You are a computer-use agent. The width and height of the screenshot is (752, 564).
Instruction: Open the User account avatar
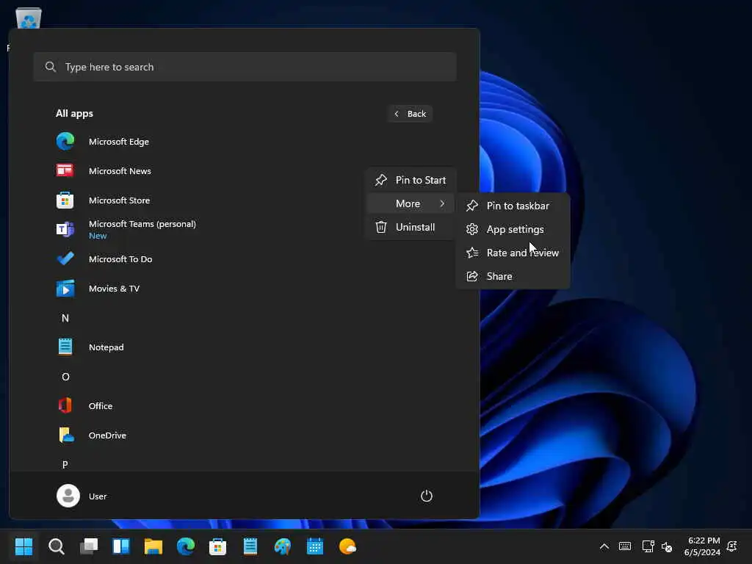68,496
